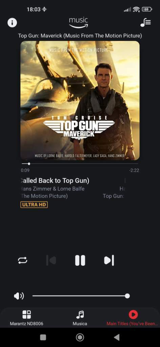Open recent apps with square button
The image size is (160, 347).
click(43, 337)
